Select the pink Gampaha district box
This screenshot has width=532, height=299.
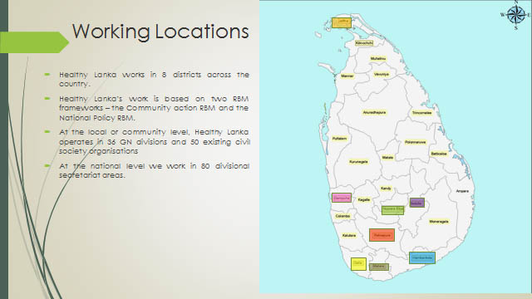(x=342, y=198)
